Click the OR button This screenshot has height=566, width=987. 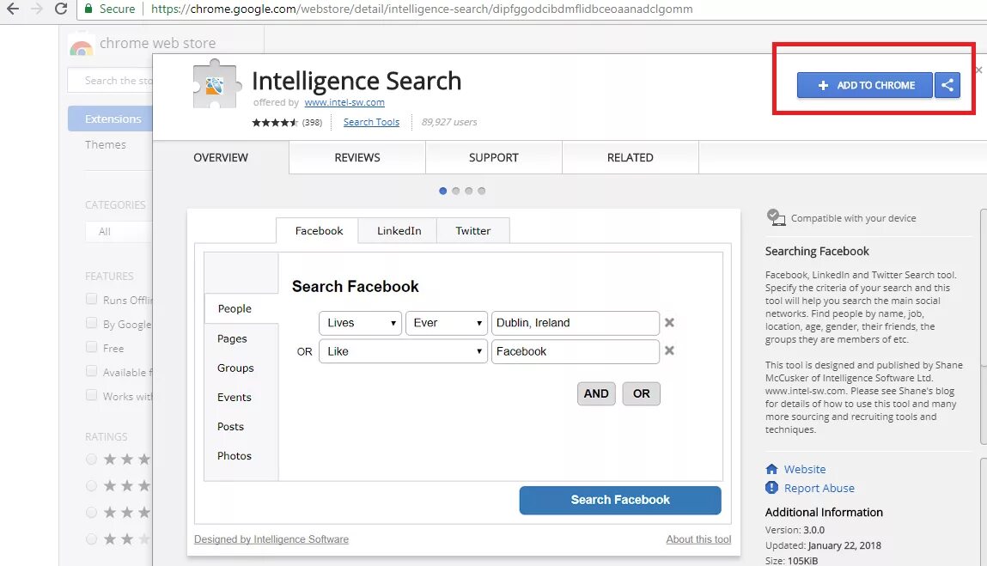point(642,393)
